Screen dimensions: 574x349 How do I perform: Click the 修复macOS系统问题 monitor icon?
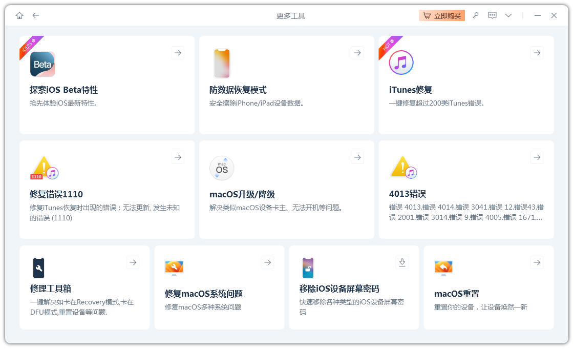coord(174,268)
